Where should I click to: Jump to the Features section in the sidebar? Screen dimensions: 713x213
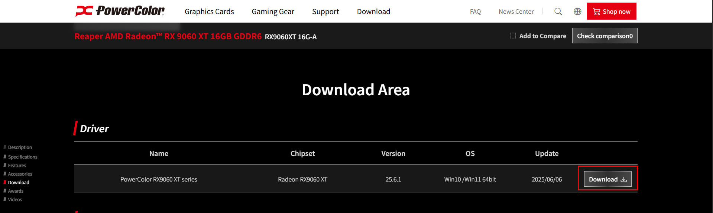pos(17,165)
